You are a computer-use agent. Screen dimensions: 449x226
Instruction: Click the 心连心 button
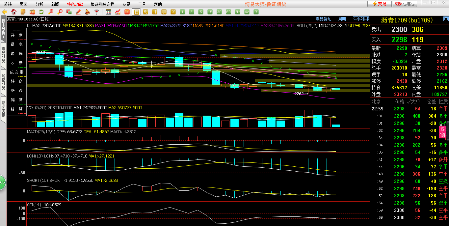pyautogui.click(x=405, y=4)
